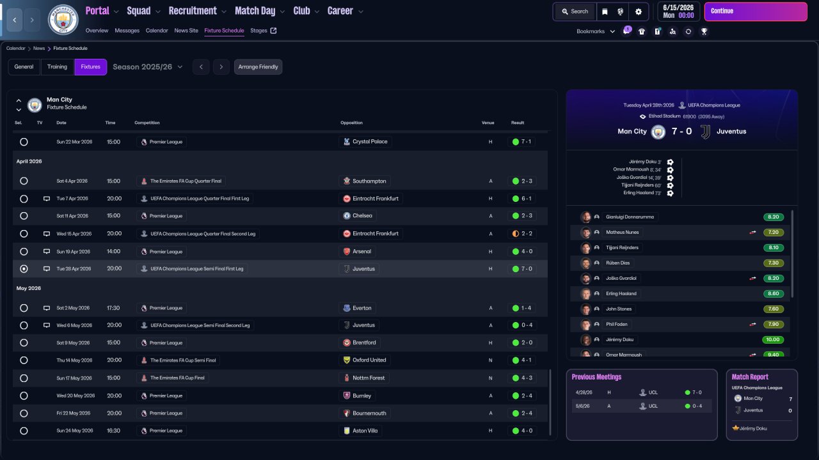Screen dimensions: 819x460
Task: Click the Man City badge in the match header
Action: (x=658, y=132)
